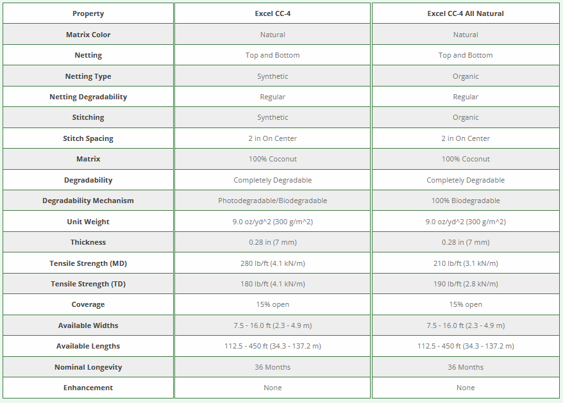
Task: Click the 210 lb/ft (3.1 kN/m) value
Action: [466, 263]
